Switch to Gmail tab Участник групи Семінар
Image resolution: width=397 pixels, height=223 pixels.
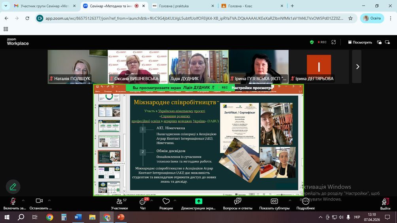(45, 6)
